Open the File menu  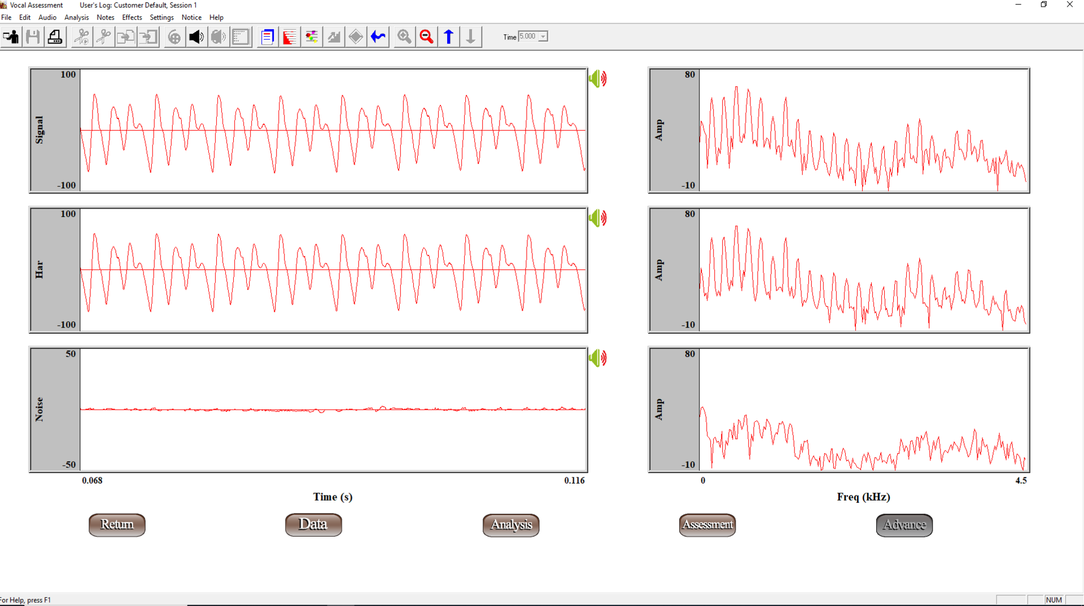pos(6,17)
